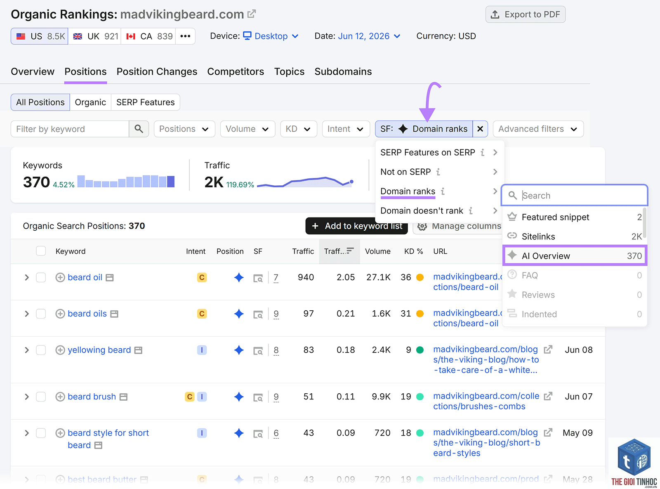This screenshot has height=489, width=660.
Task: Select Sitelinks in feature list
Action: tap(575, 236)
